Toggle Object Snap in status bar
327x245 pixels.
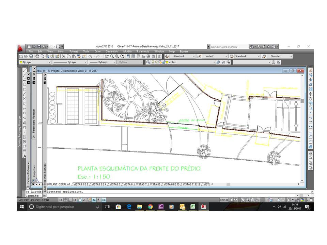pos(80,200)
